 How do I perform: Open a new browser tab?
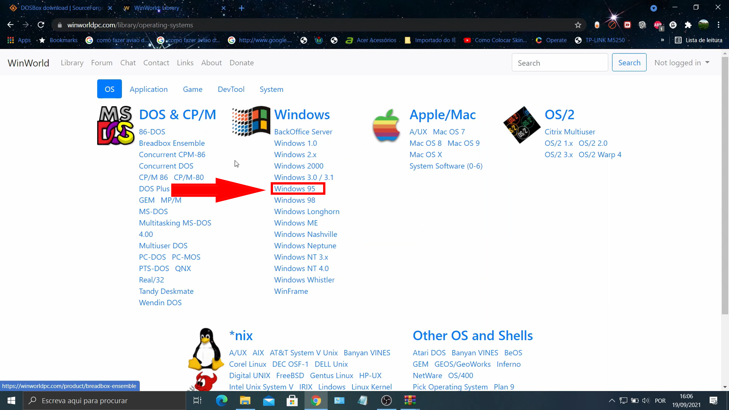(241, 8)
